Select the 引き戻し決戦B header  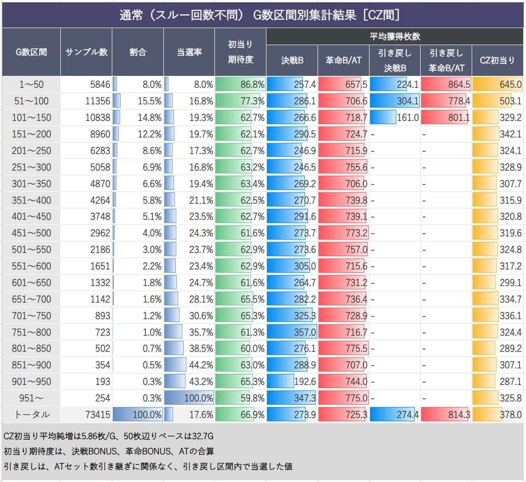click(395, 60)
